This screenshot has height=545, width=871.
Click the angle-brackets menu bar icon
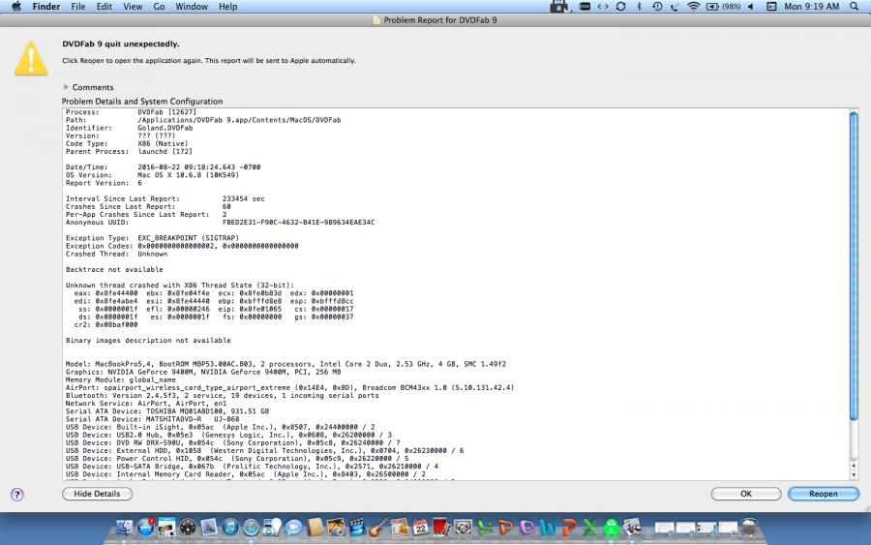pyautogui.click(x=603, y=7)
